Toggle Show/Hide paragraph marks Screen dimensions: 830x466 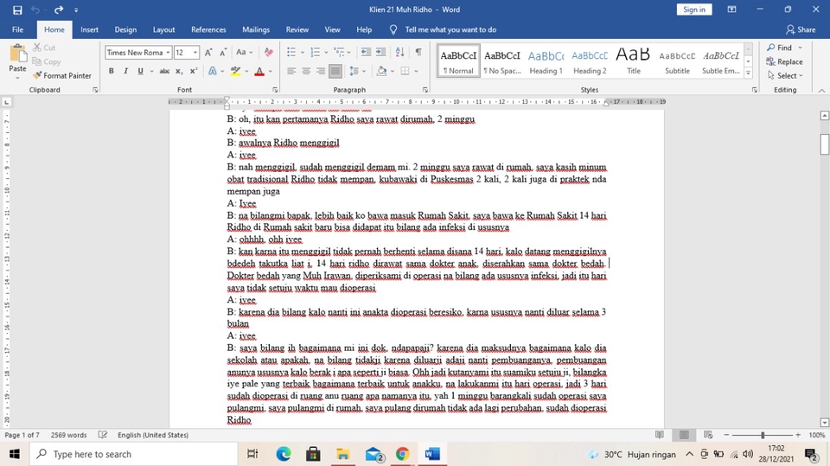[x=418, y=52]
